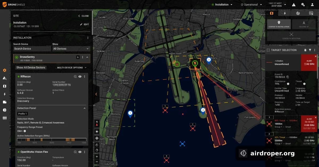The width and height of the screenshot is (319, 167).
Task: Edit the Installation site
Action: coord(85,24)
